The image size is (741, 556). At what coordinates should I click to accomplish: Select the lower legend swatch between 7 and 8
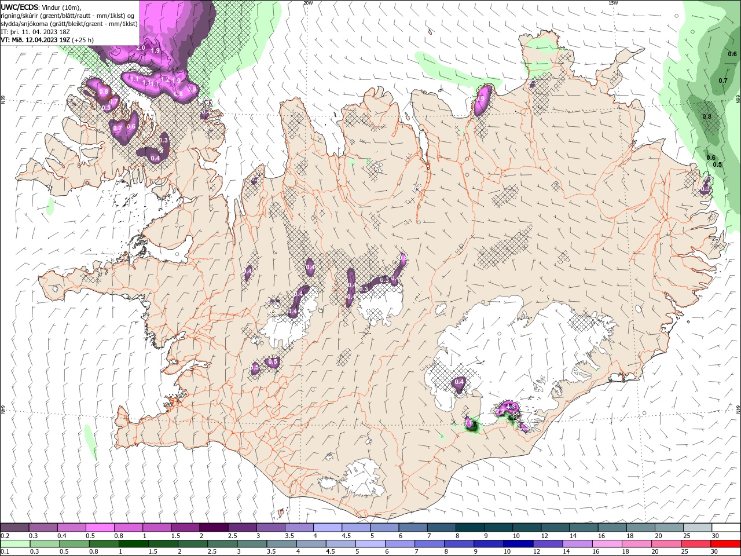429,544
